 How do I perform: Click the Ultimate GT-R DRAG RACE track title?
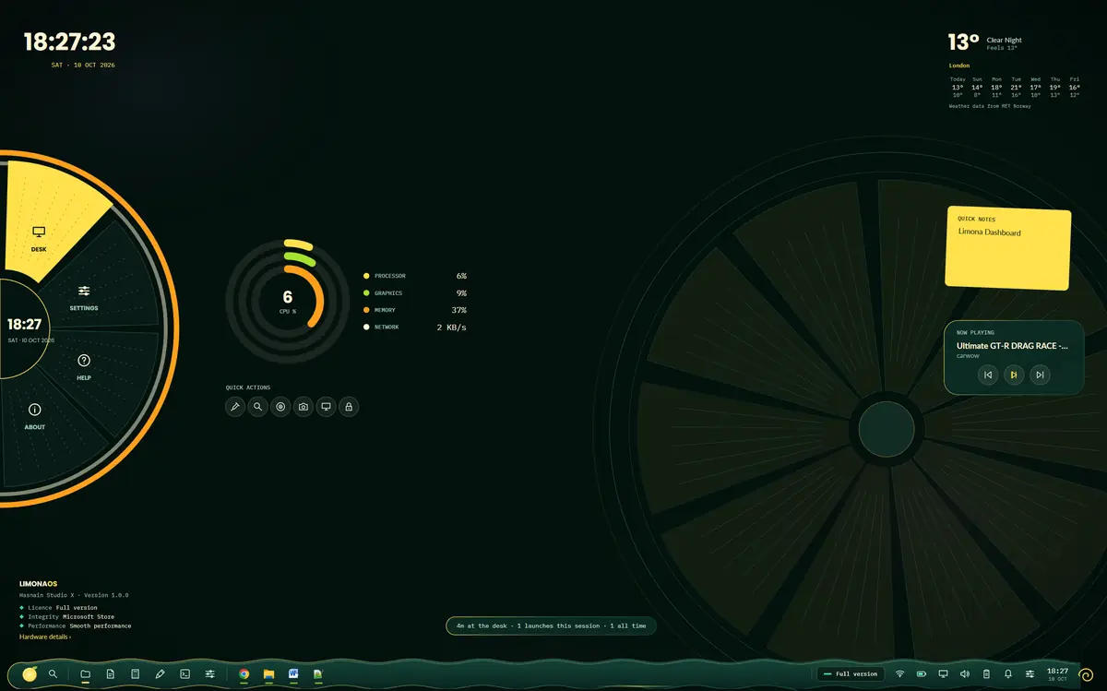coord(1012,345)
